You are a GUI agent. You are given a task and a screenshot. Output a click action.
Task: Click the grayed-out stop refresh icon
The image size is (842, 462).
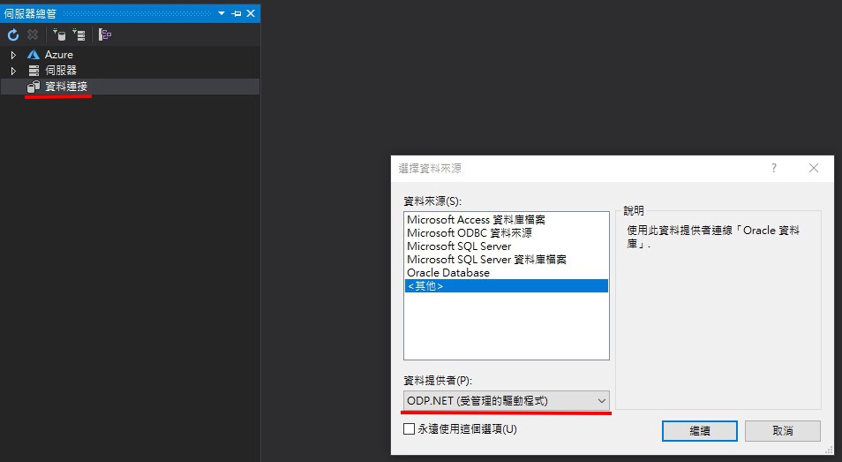click(x=33, y=34)
